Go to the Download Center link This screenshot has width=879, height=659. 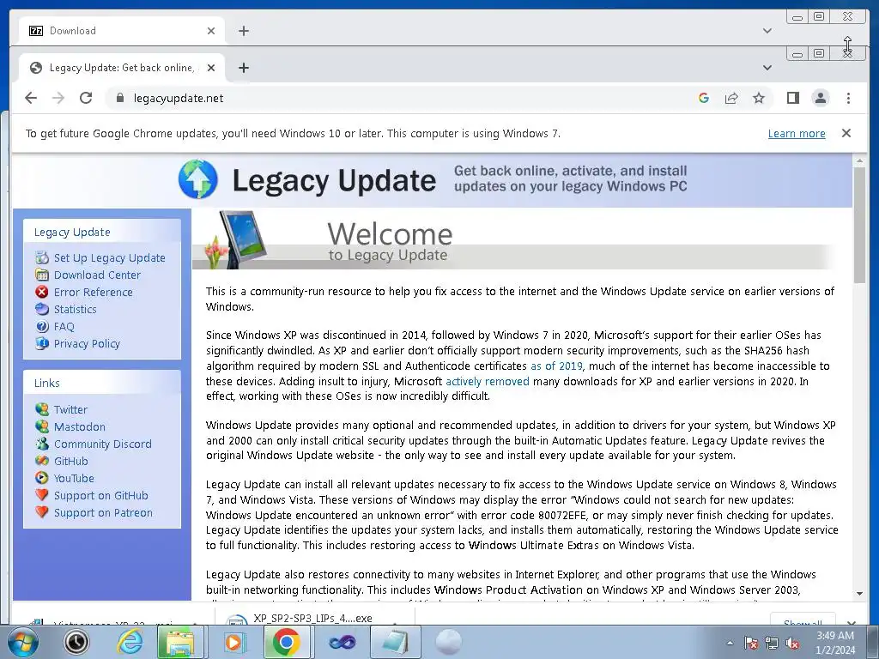click(x=97, y=275)
